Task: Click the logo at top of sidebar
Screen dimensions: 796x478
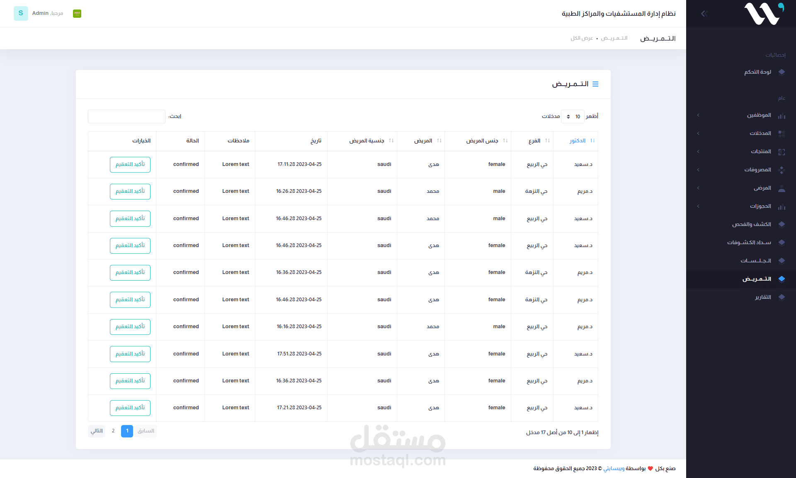Action: (x=763, y=14)
